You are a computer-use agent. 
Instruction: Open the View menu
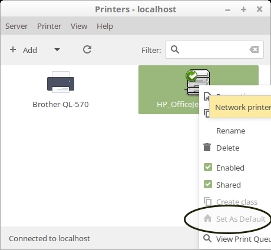tap(79, 26)
